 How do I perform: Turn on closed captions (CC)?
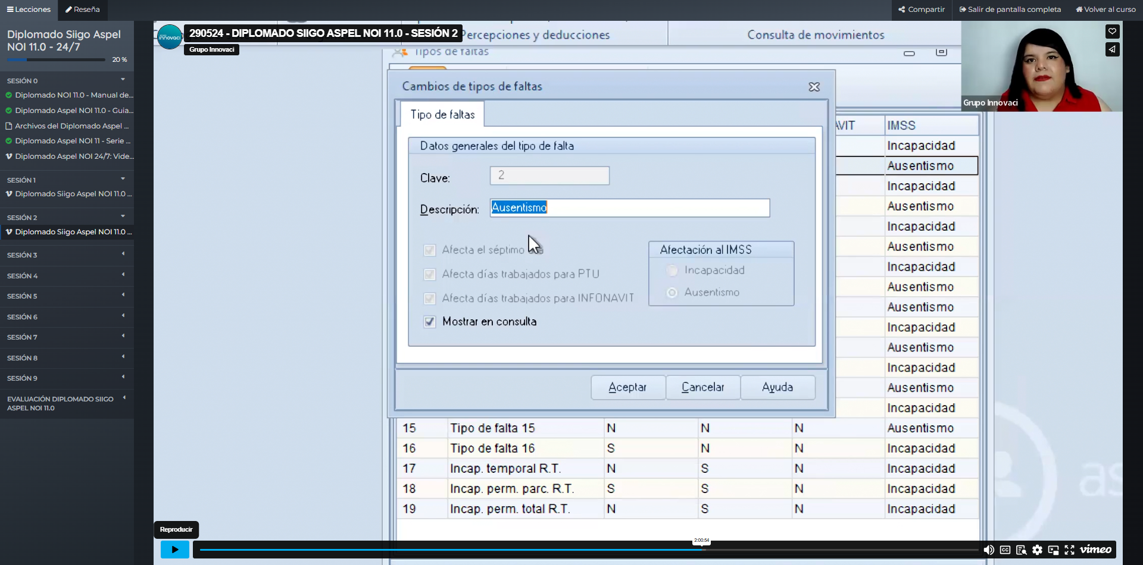pyautogui.click(x=1005, y=550)
